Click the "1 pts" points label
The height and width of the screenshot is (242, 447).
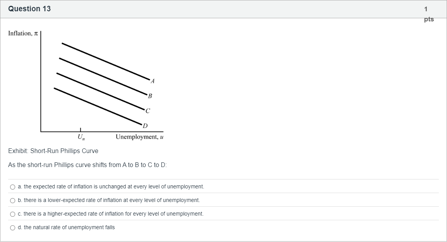click(x=428, y=14)
